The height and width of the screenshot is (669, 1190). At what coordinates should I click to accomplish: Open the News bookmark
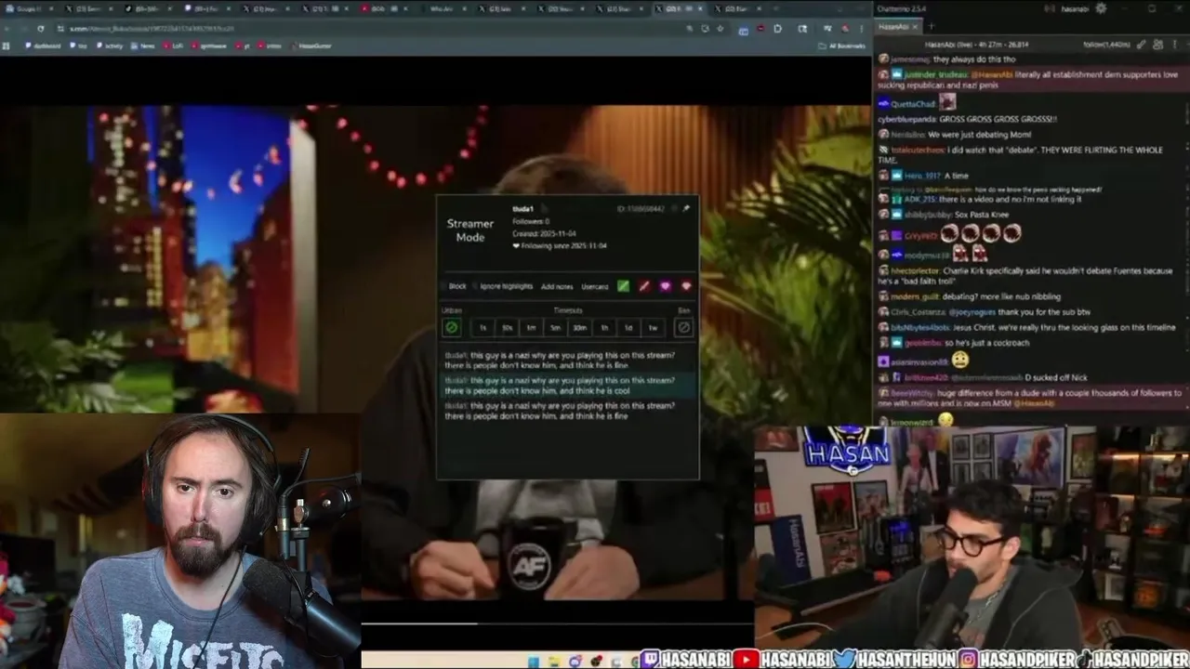tap(143, 46)
